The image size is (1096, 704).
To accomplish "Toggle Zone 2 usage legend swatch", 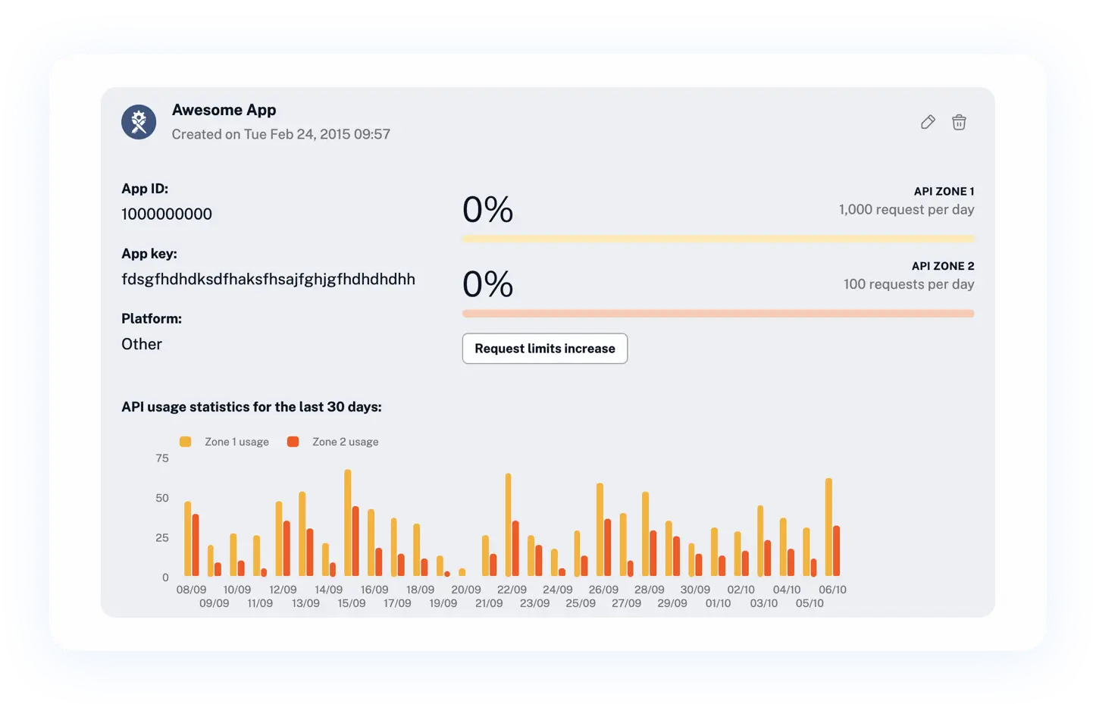I will tap(293, 442).
